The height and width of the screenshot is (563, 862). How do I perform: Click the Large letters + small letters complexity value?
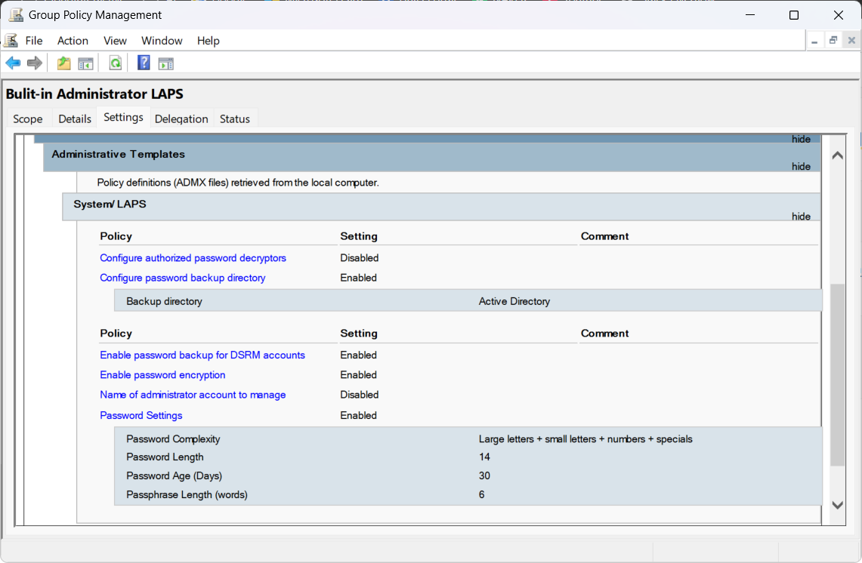585,439
